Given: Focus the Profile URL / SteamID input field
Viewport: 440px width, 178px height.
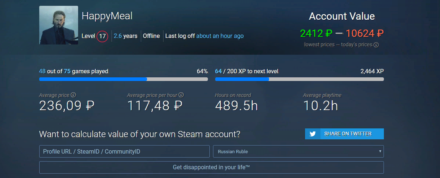Looking at the screenshot, I should [x=124, y=151].
